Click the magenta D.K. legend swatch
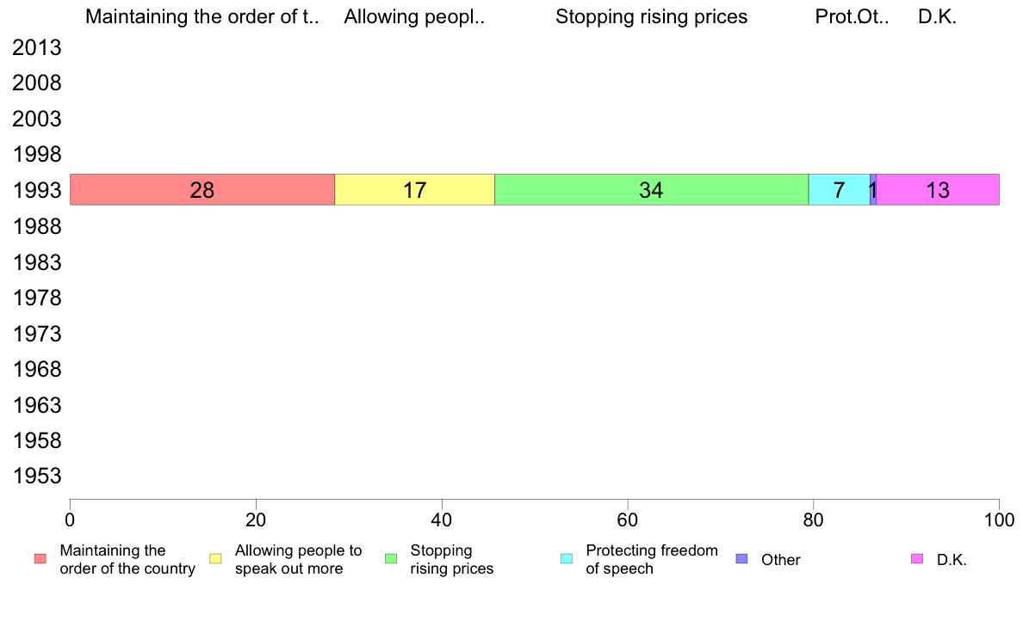 click(x=917, y=559)
